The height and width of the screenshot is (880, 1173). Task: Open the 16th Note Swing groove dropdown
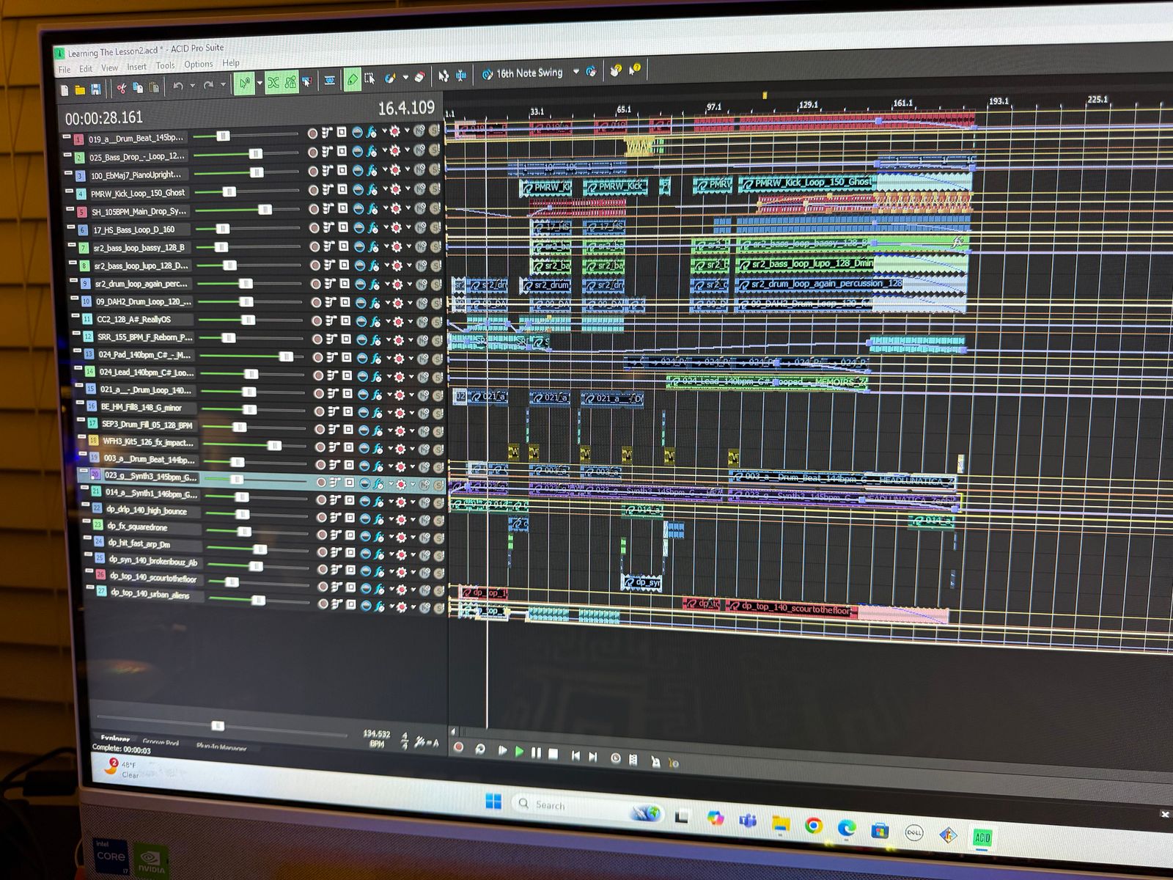coord(576,72)
